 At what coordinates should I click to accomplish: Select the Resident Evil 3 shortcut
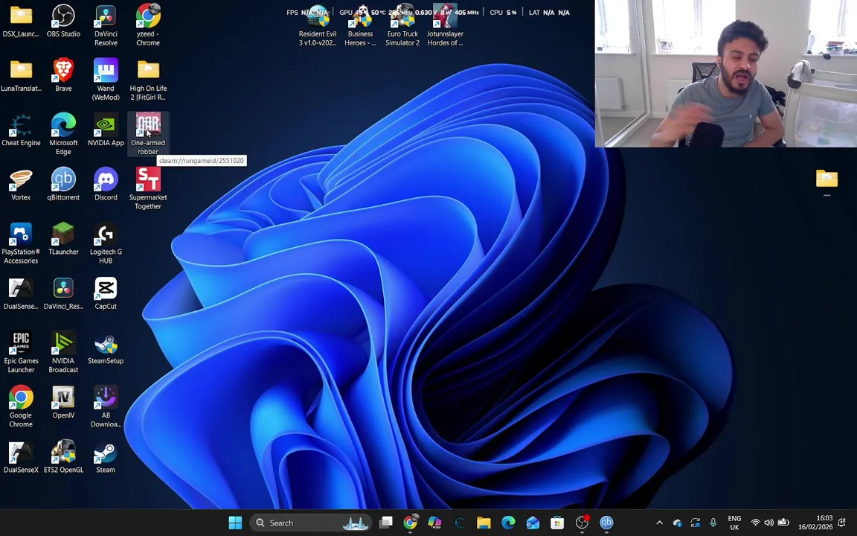318,26
